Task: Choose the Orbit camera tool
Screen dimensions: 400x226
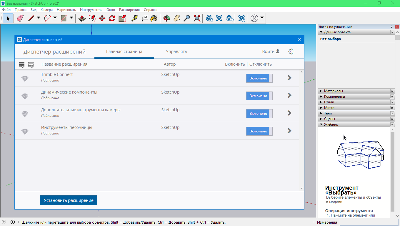Action: [x=167, y=18]
